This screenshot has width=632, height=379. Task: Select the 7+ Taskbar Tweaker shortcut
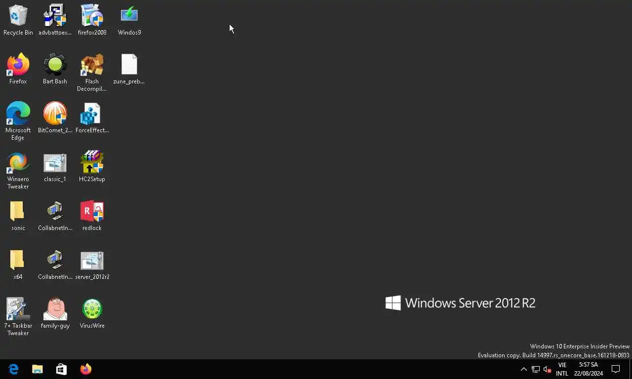point(18,317)
